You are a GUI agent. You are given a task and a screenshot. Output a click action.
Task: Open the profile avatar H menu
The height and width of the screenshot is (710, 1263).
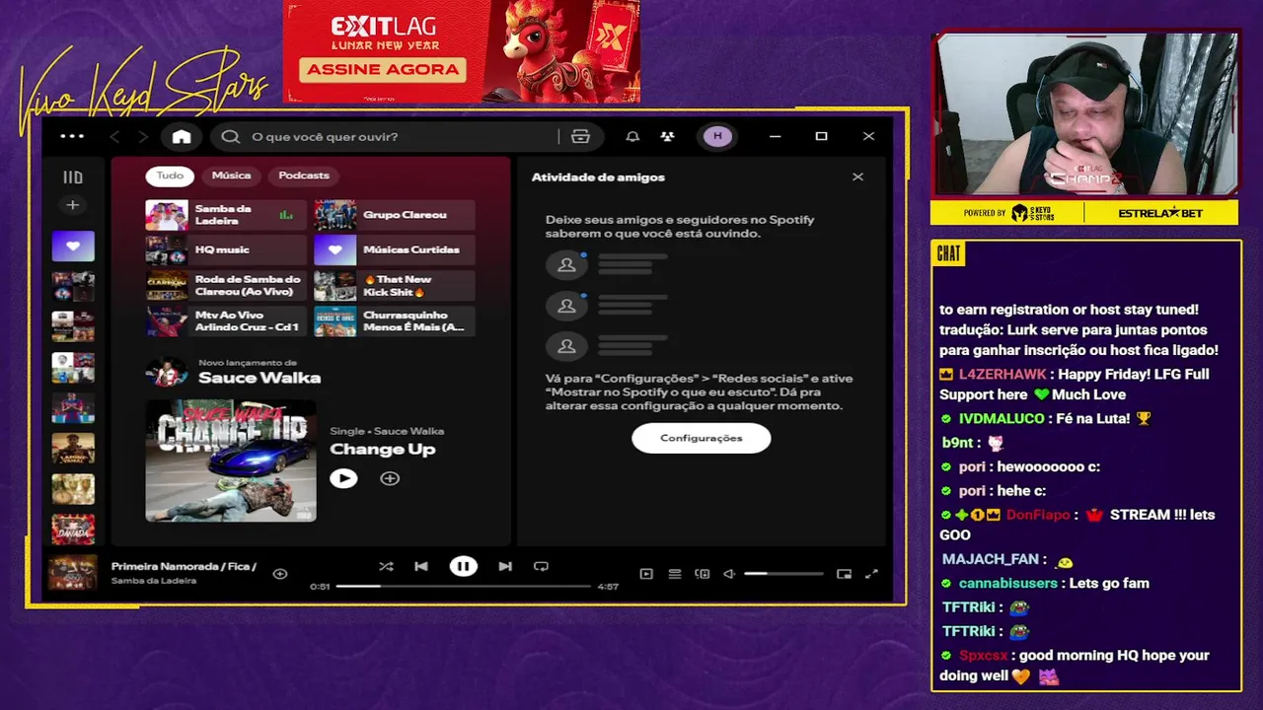717,136
